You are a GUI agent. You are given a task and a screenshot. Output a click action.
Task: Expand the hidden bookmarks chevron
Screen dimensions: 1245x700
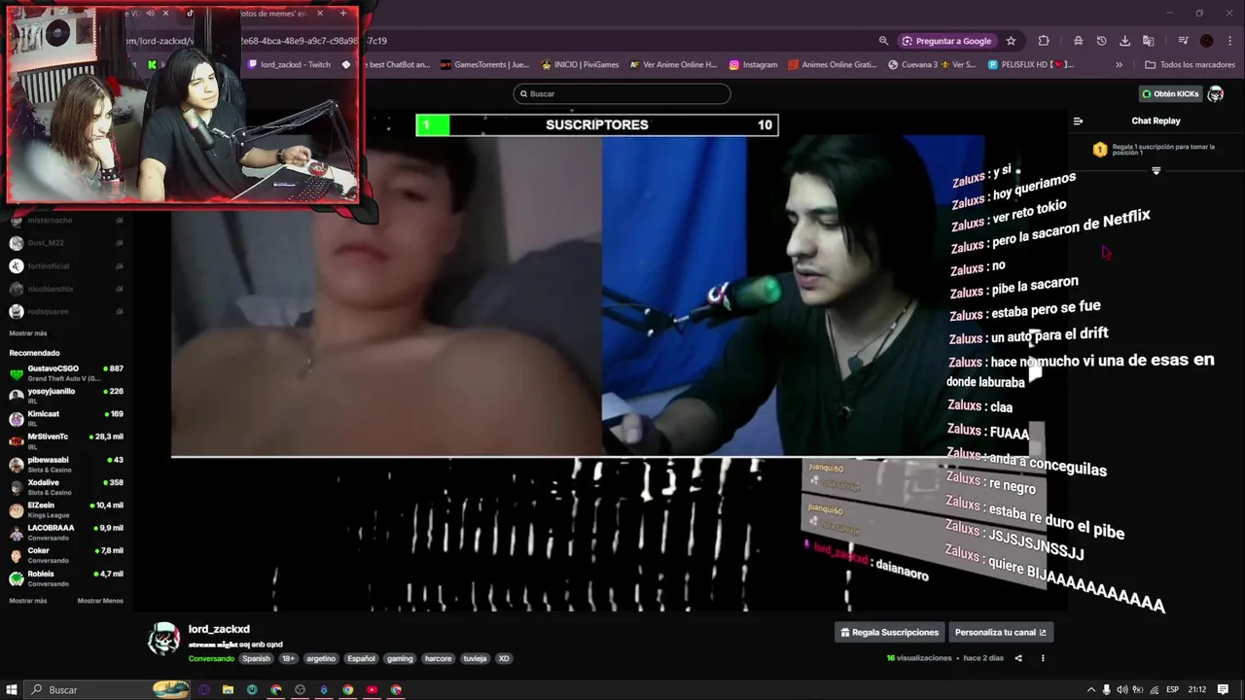(1119, 65)
